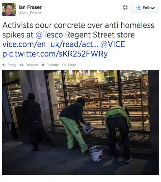161x182 pixels.
Task: Click the tweet text body
Action: click(x=78, y=40)
